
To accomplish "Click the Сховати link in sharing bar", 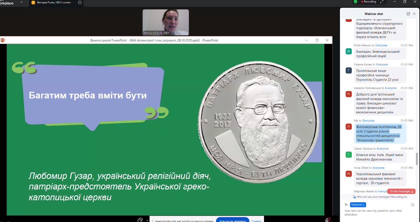I will coord(256,221).
